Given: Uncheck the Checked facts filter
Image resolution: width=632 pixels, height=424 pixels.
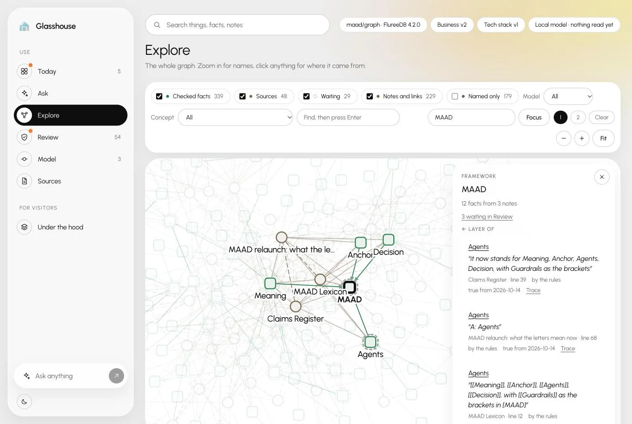Looking at the screenshot, I should click(159, 96).
